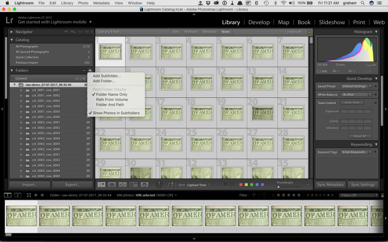
Task: Switch to the Develop module
Action: tap(259, 22)
